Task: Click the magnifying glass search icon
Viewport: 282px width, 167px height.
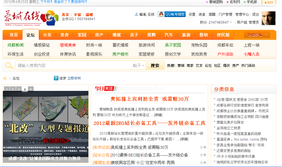Action: tap(9, 65)
